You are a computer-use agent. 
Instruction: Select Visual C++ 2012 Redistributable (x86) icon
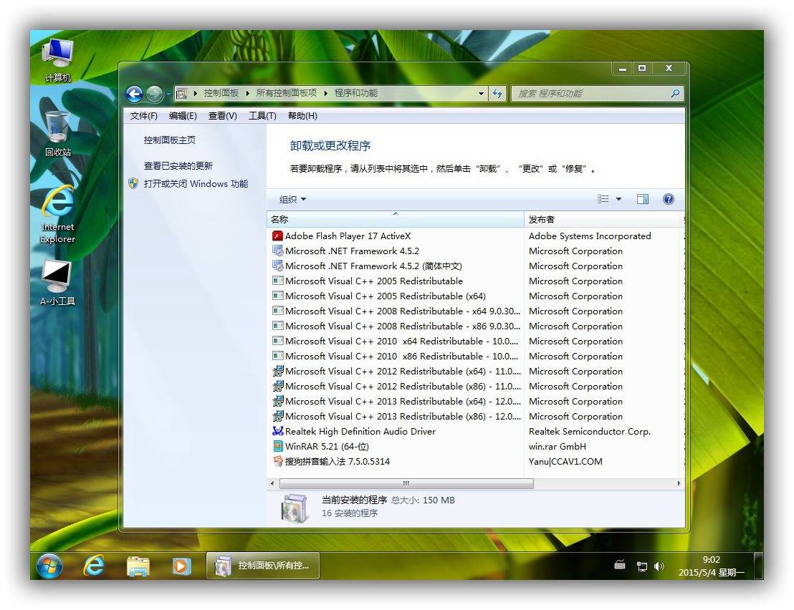pyautogui.click(x=277, y=387)
